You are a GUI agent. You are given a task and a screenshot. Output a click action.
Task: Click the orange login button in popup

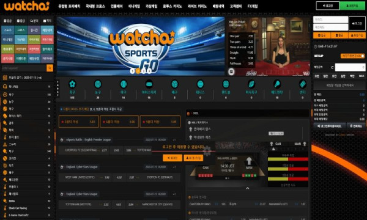pyautogui.click(x=172, y=158)
